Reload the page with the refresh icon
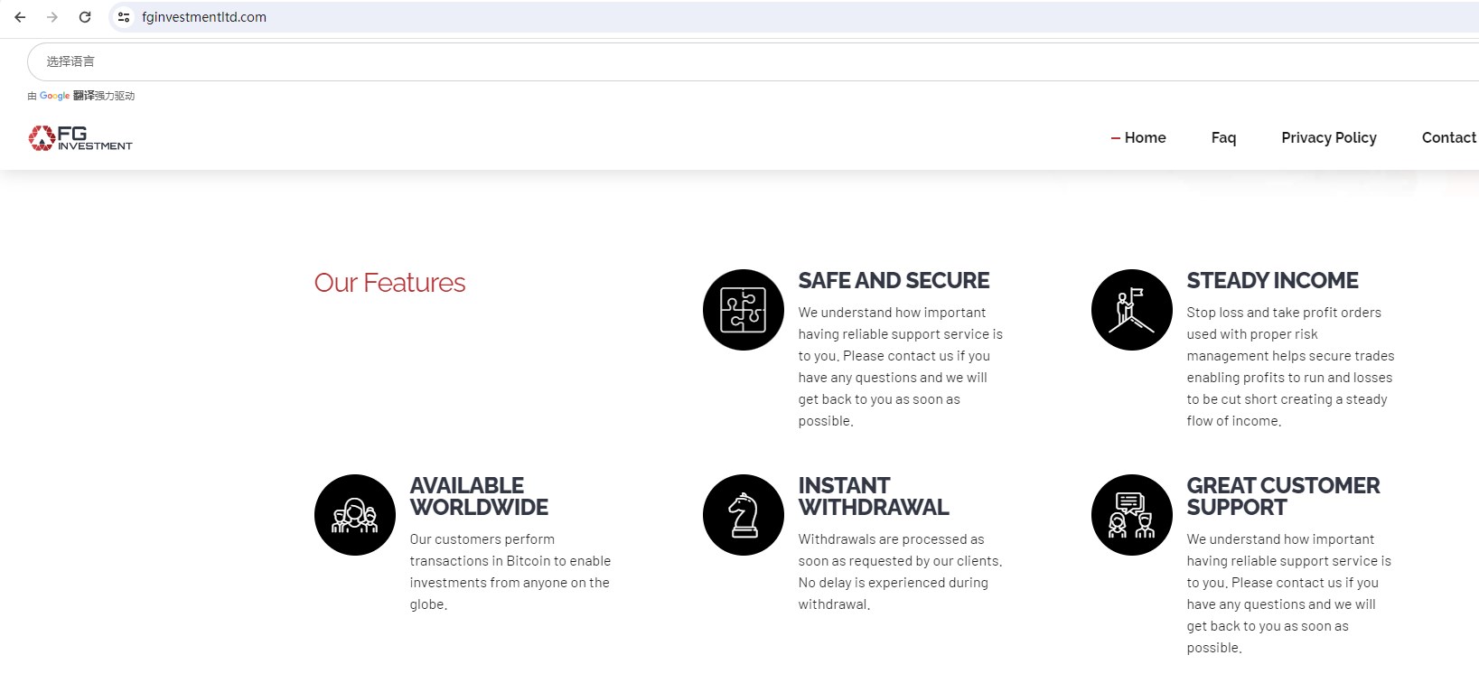The height and width of the screenshot is (674, 1479). pos(85,17)
